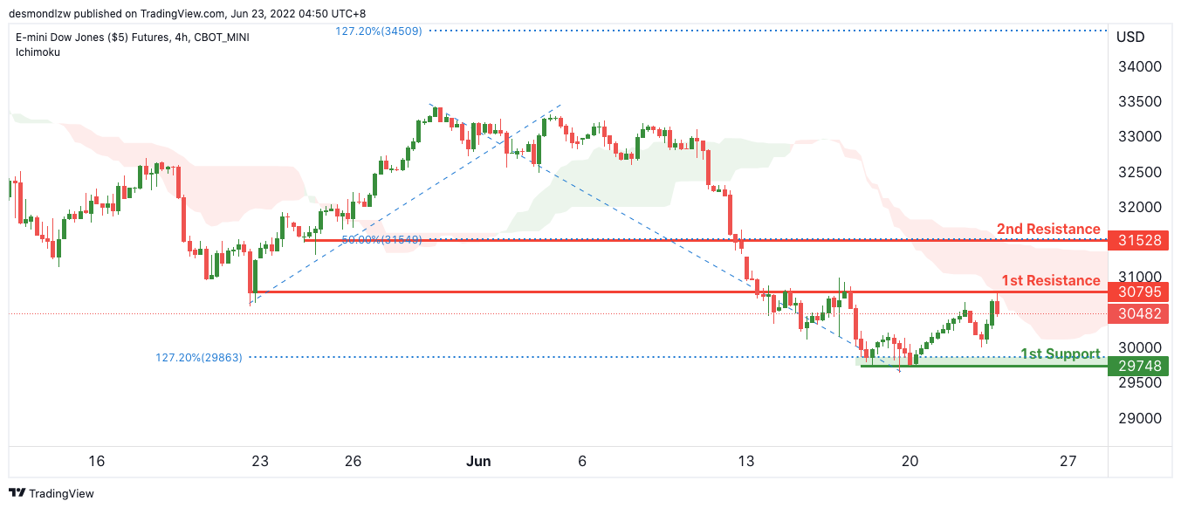Click the 1st Resistance label

[1050, 281]
